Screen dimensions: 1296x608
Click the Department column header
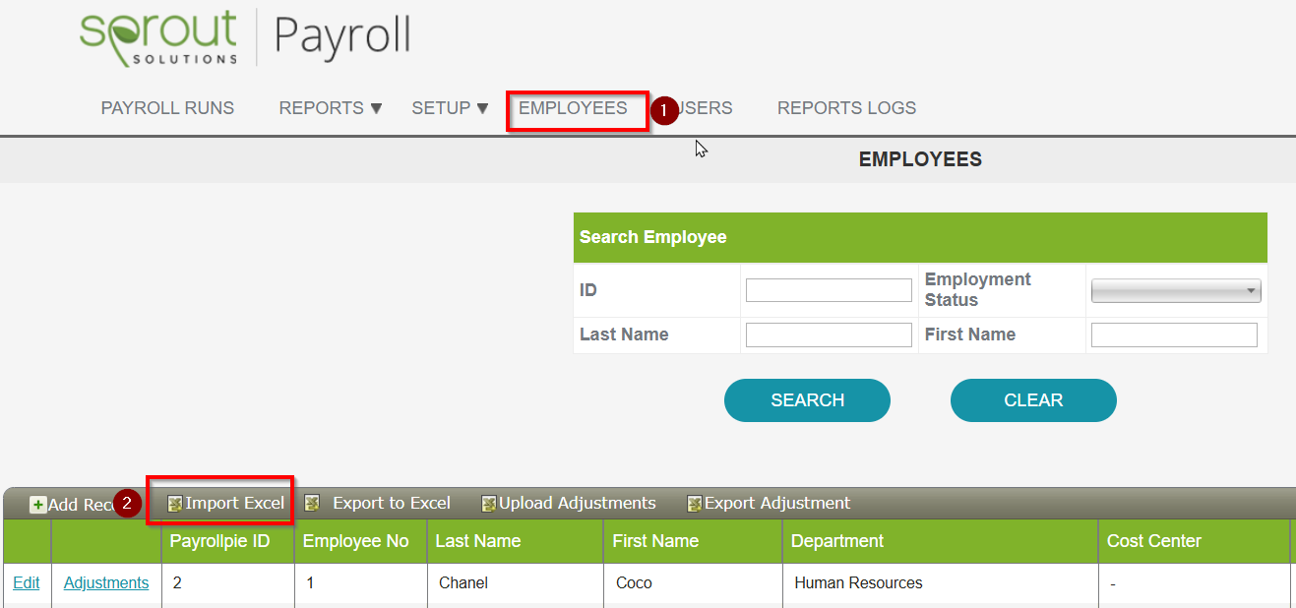pyautogui.click(x=940, y=541)
